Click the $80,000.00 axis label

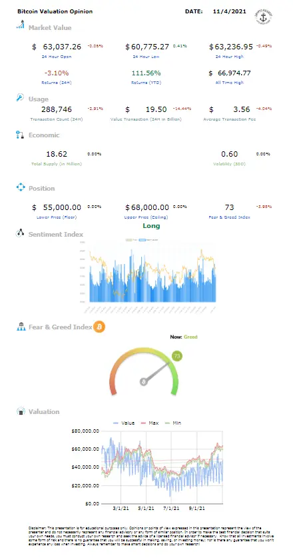(85, 431)
